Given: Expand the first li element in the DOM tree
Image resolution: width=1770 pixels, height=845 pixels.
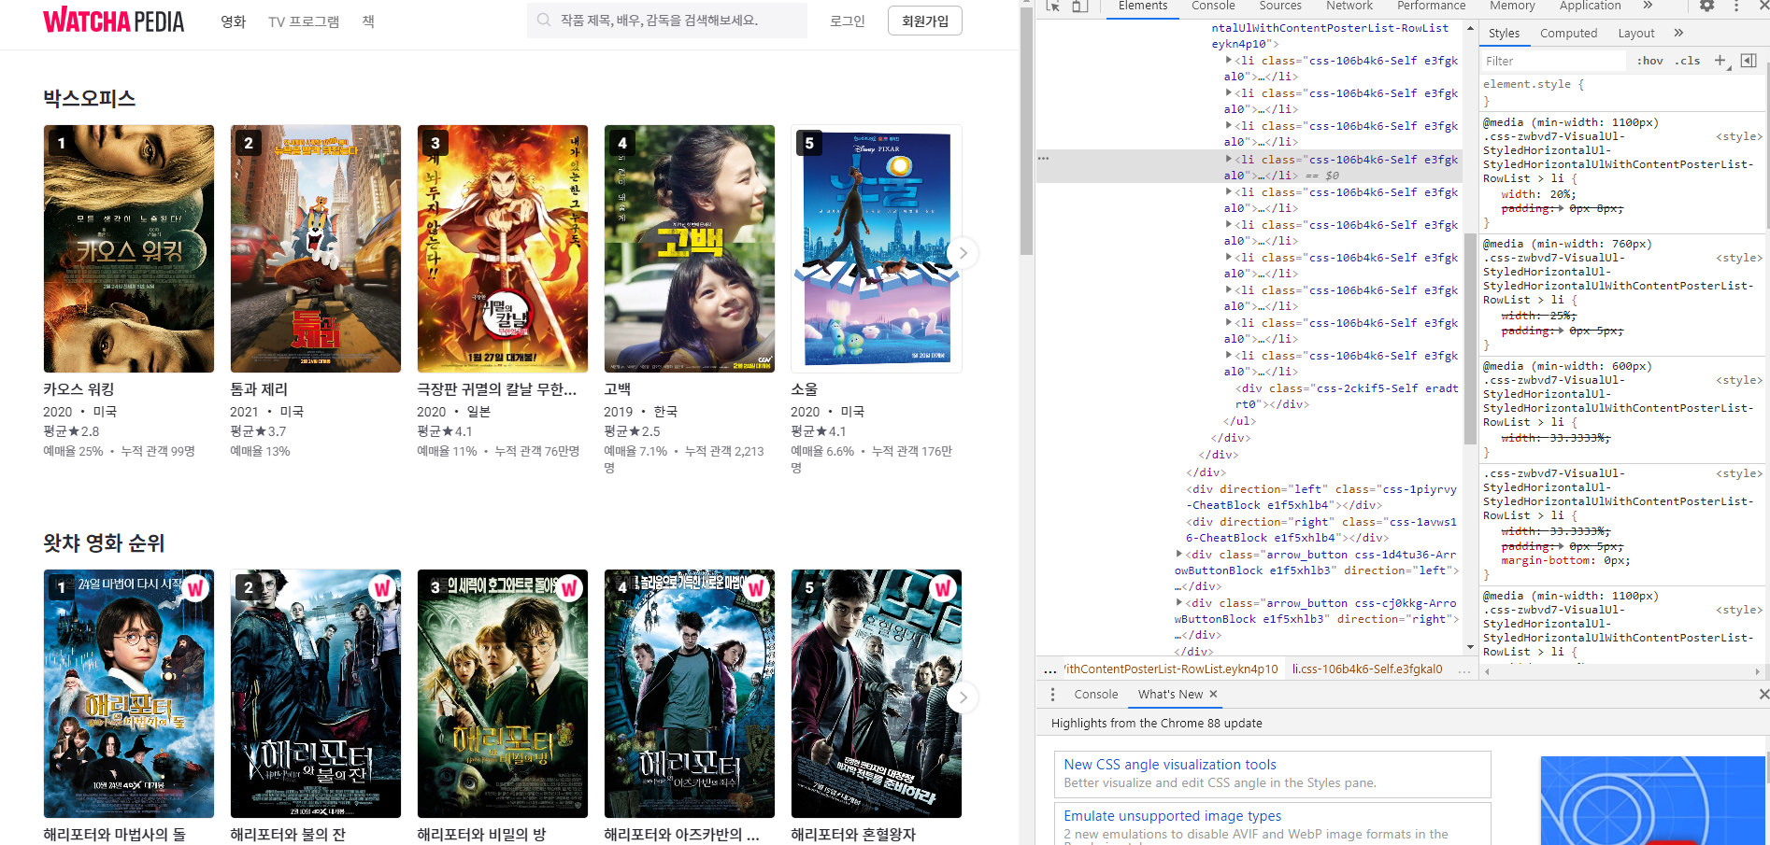Looking at the screenshot, I should point(1228,60).
